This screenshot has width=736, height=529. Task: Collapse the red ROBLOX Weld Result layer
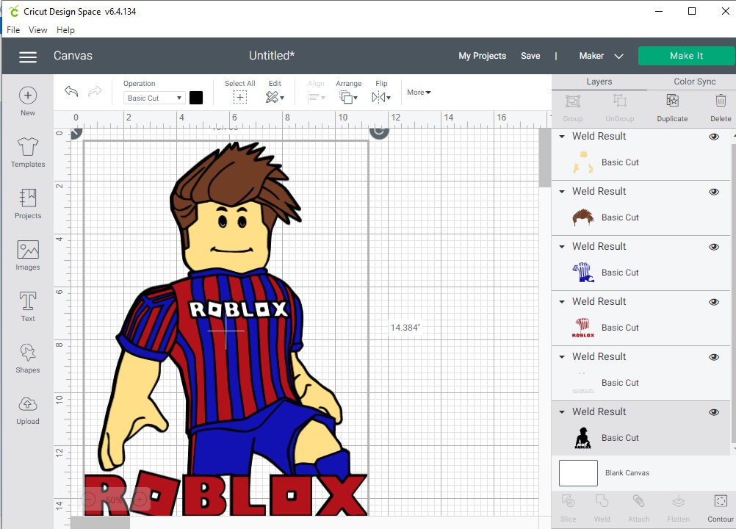point(562,302)
